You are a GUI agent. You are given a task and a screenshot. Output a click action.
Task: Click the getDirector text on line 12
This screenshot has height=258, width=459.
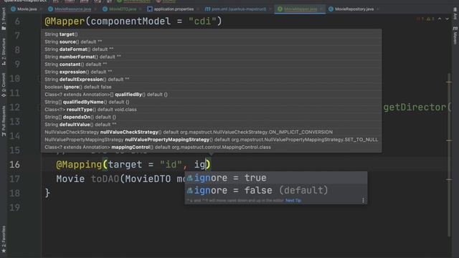(x=415, y=107)
